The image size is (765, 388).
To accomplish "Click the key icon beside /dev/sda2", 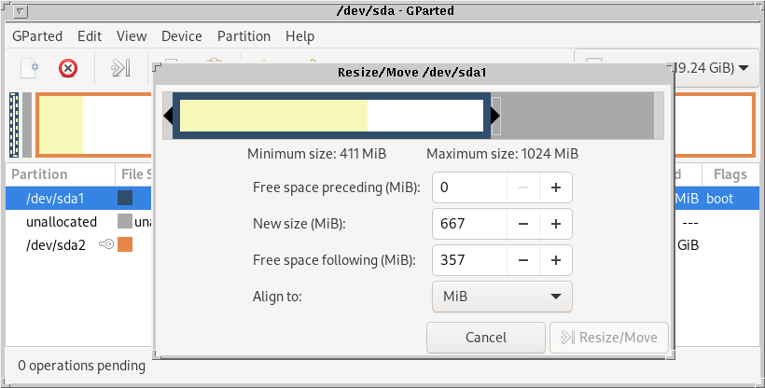I will (106, 244).
